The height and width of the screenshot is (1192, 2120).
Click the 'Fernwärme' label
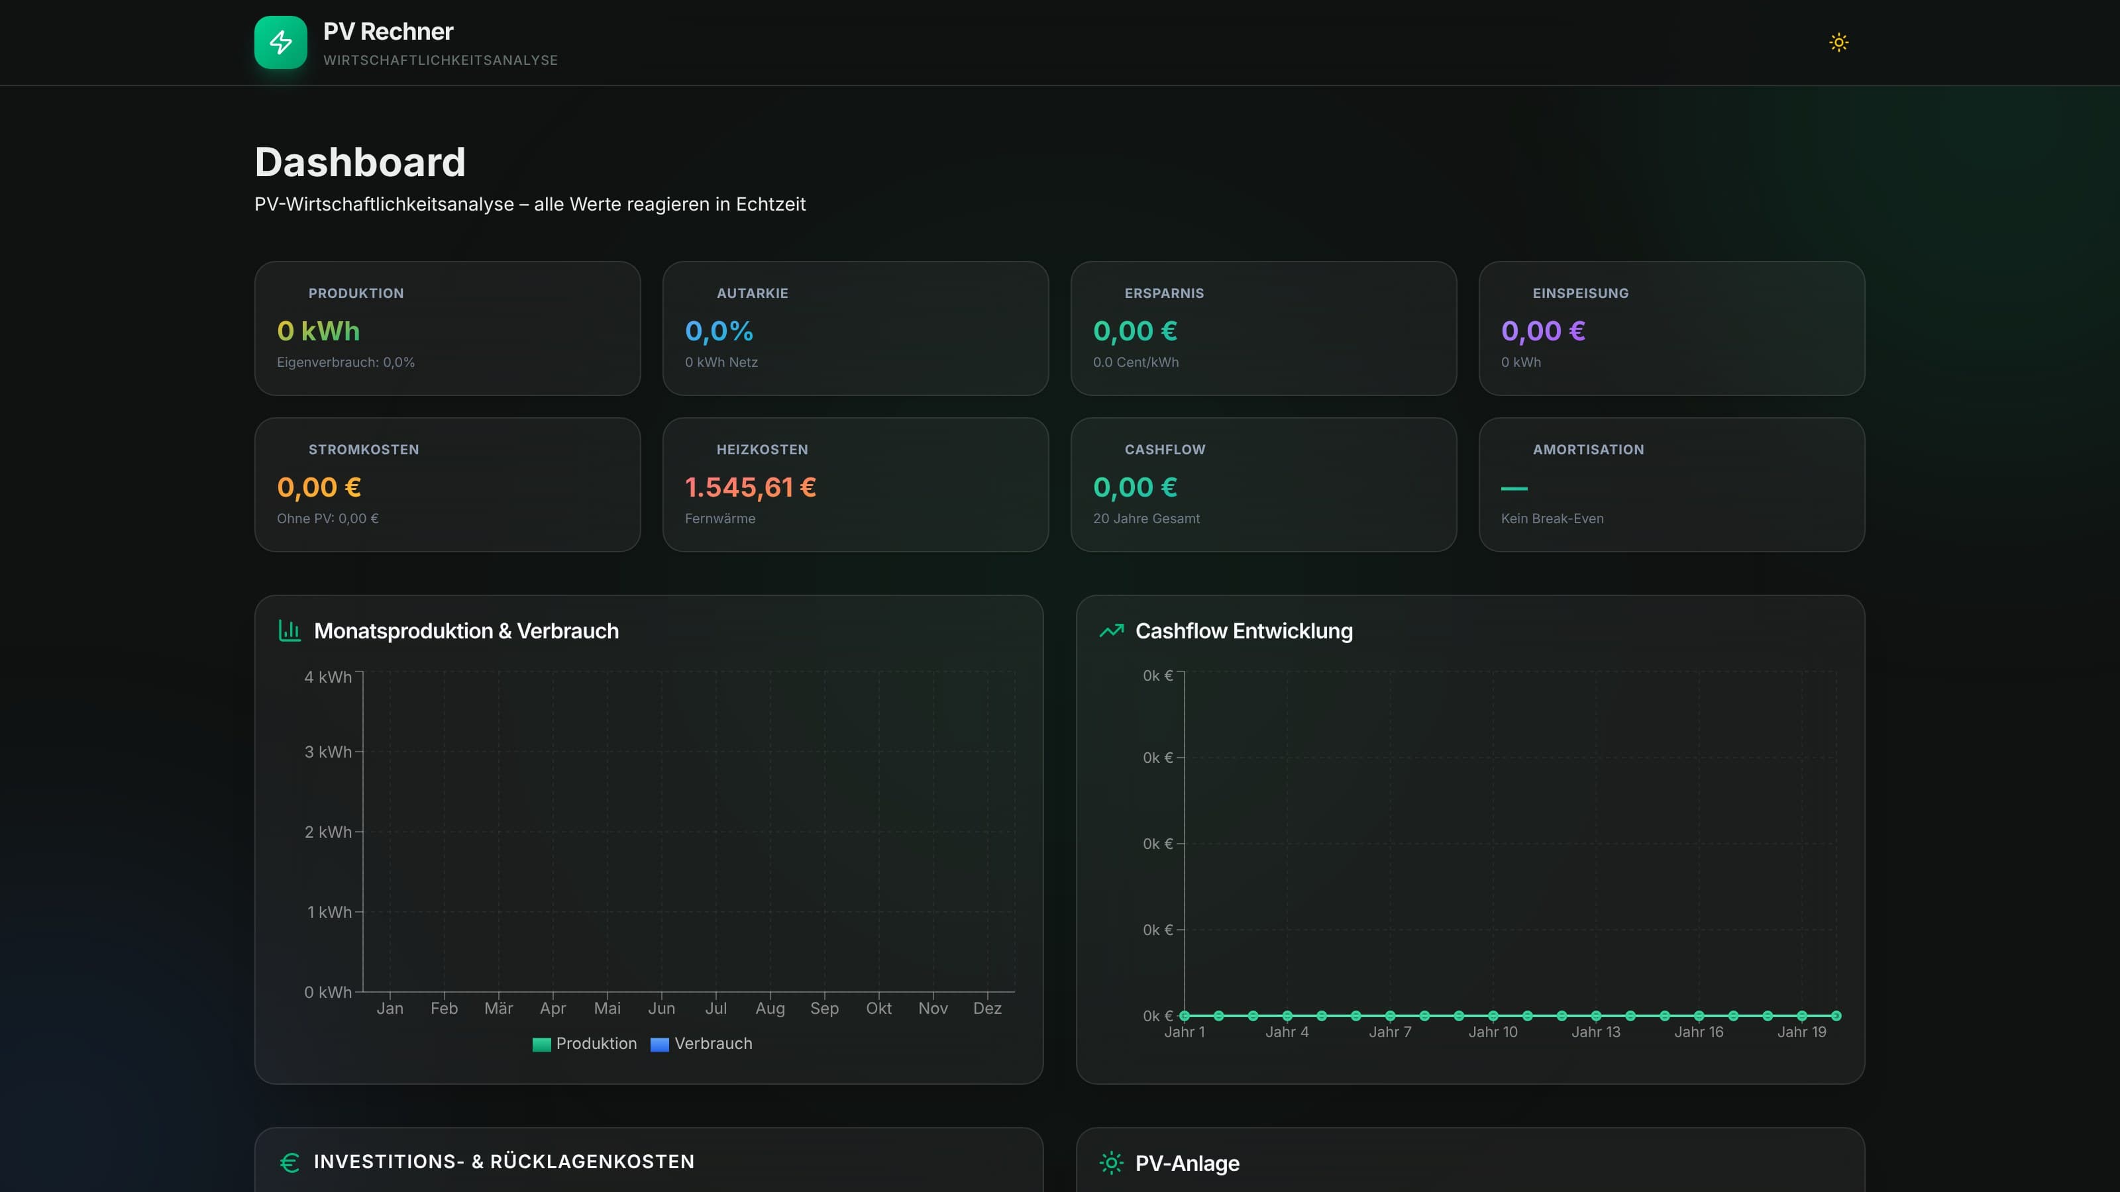tap(719, 519)
